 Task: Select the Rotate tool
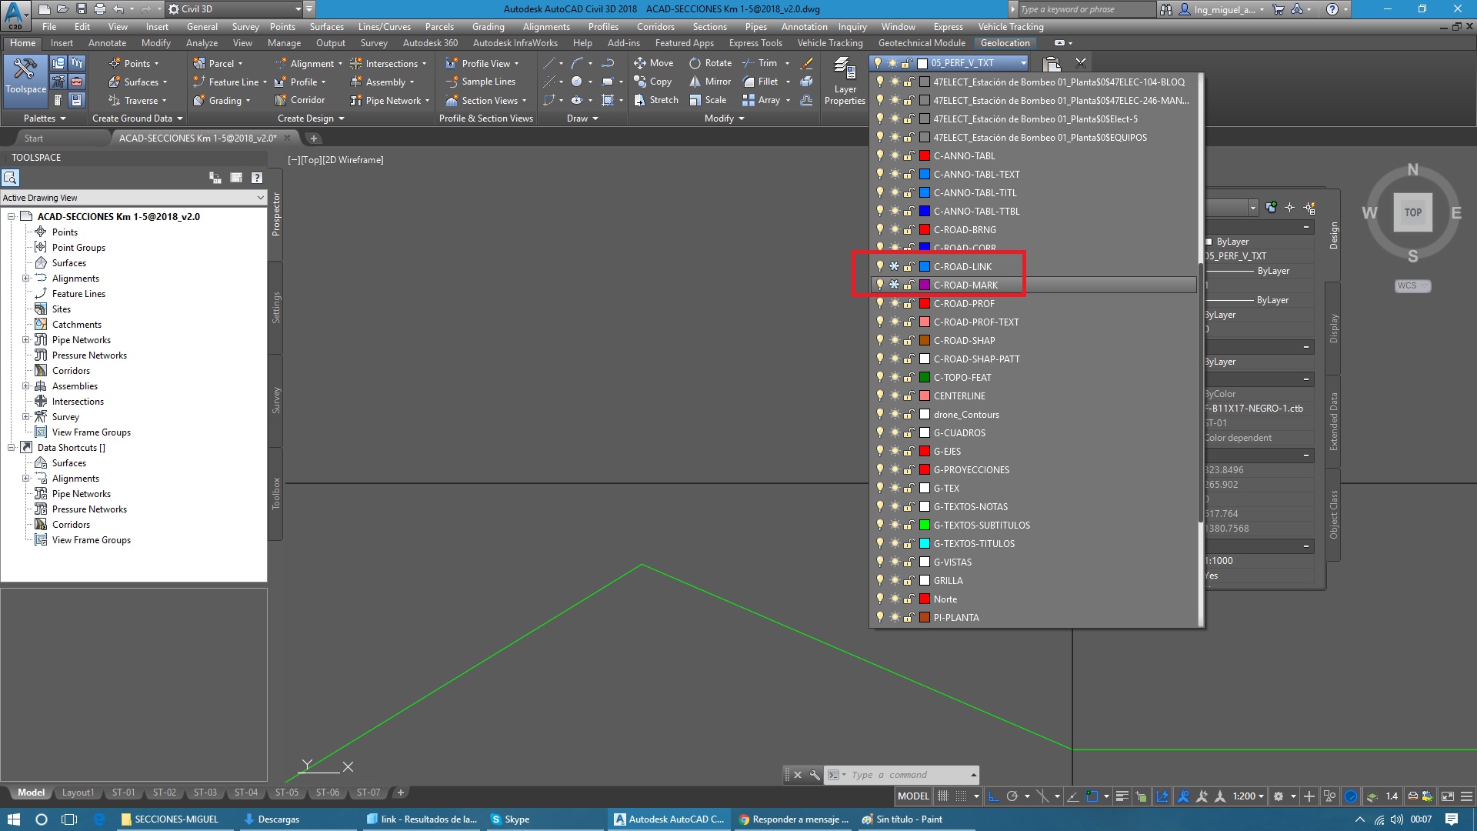pos(695,63)
